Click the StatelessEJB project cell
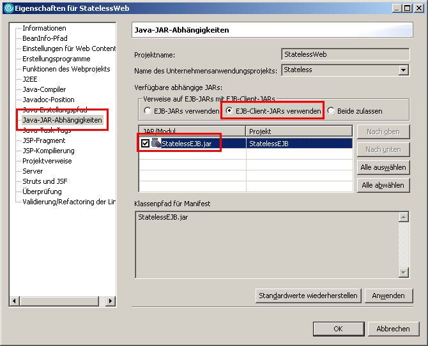 pos(299,143)
